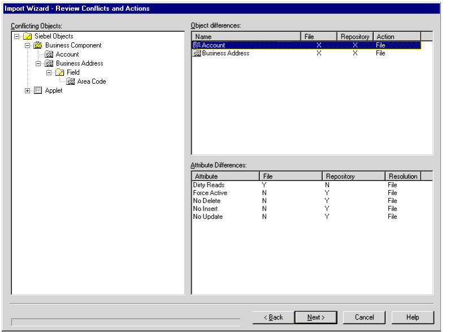The width and height of the screenshot is (463, 332).
Task: Collapse the Field folder node
Action: tap(49, 72)
